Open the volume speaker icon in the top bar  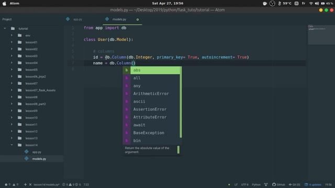pyautogui.click(x=317, y=4)
